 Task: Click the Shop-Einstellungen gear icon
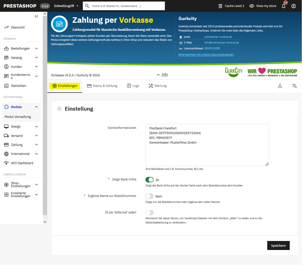(x=6, y=185)
